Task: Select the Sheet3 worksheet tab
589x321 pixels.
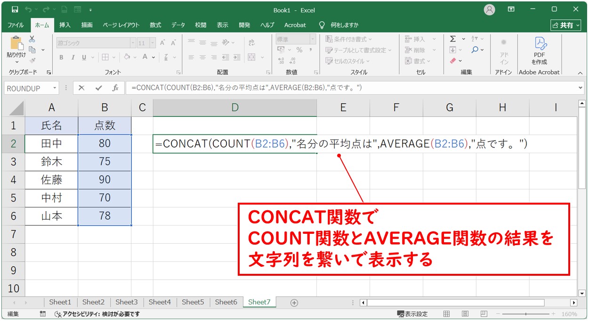Action: [x=126, y=302]
